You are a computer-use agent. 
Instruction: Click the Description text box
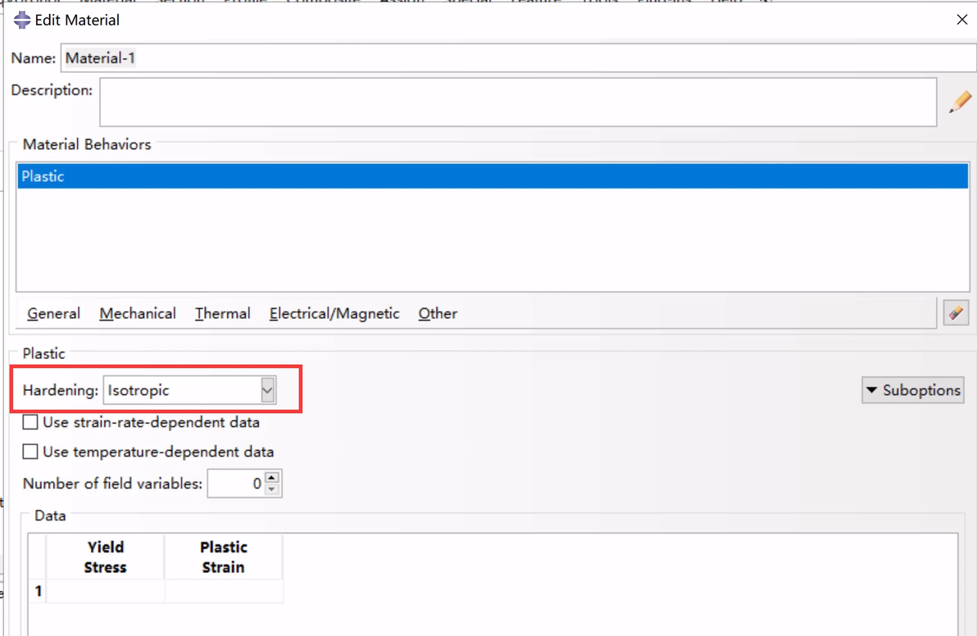point(518,102)
